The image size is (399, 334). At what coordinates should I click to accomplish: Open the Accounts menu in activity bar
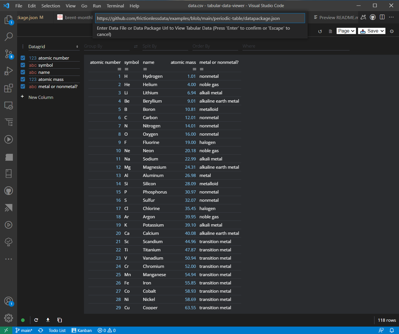tap(9, 301)
